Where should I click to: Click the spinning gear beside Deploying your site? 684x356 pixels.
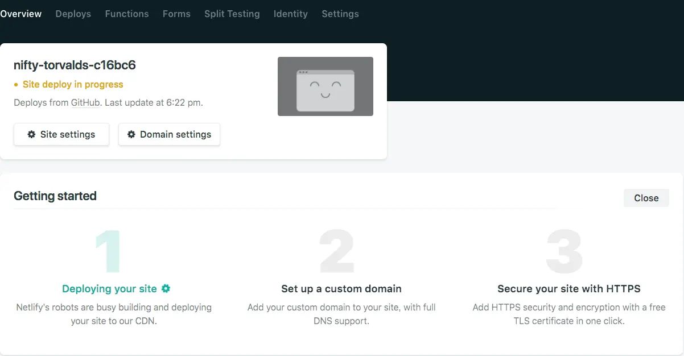[x=166, y=288]
